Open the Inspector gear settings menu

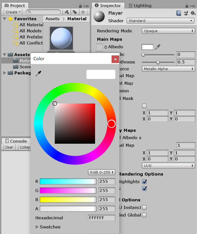coord(193,13)
